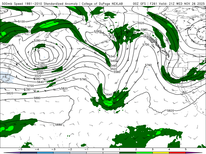Click the 5760 label right of center on the ridge

pyautogui.click(x=148, y=65)
